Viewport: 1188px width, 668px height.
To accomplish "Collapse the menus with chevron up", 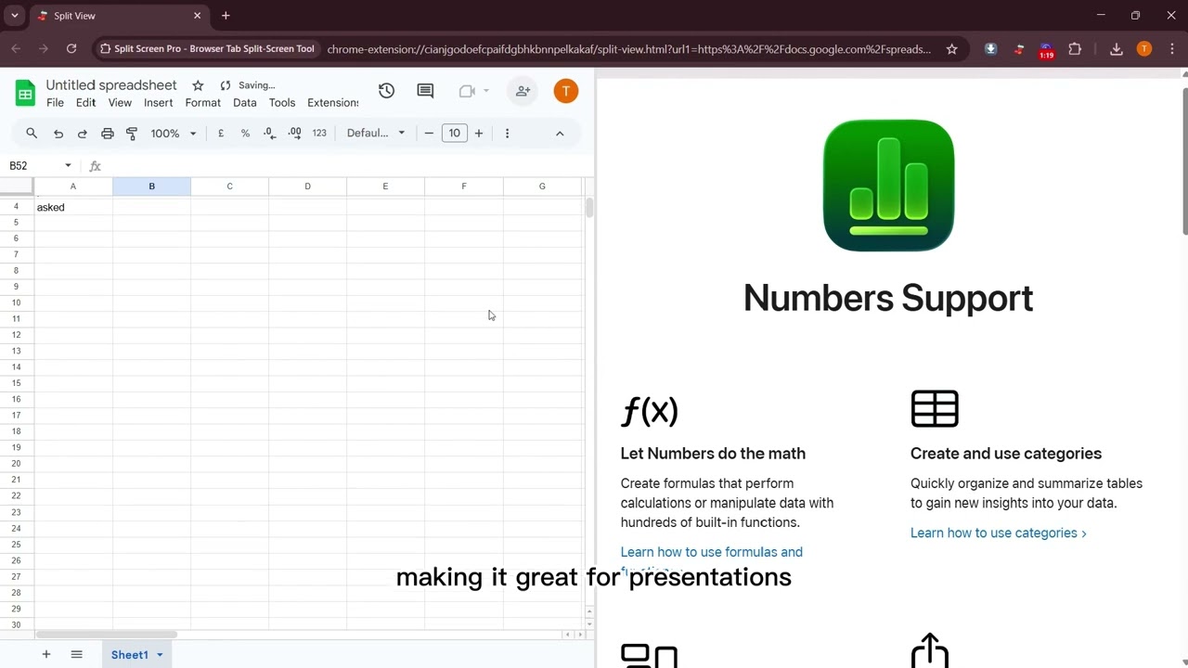I will (560, 134).
